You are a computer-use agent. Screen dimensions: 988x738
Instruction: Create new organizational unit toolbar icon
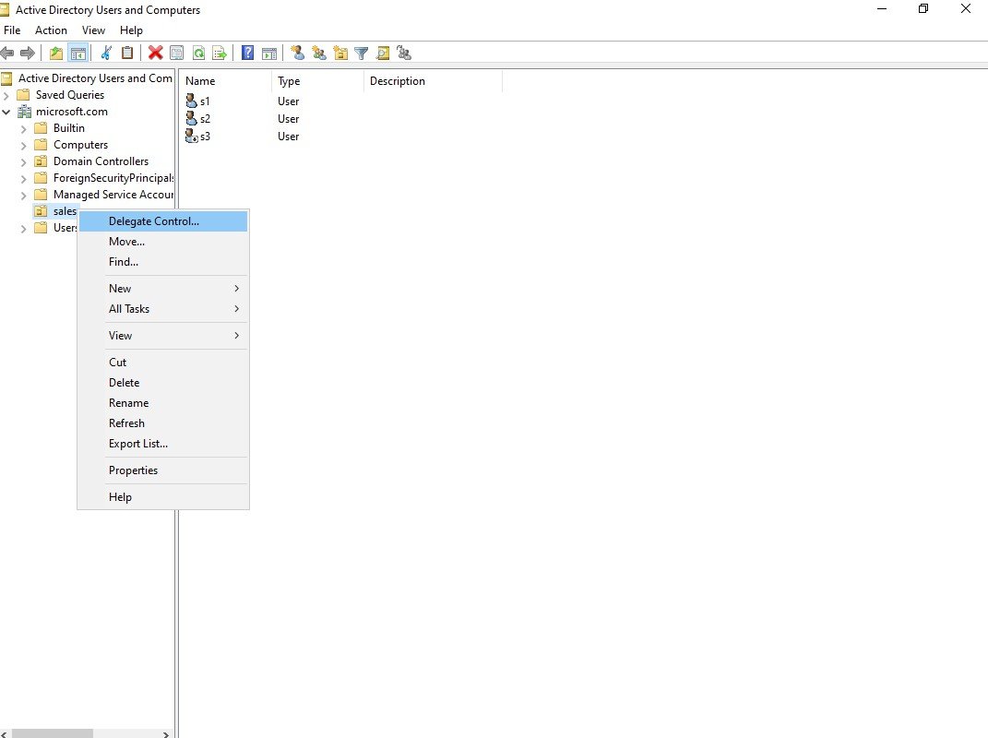tap(341, 54)
